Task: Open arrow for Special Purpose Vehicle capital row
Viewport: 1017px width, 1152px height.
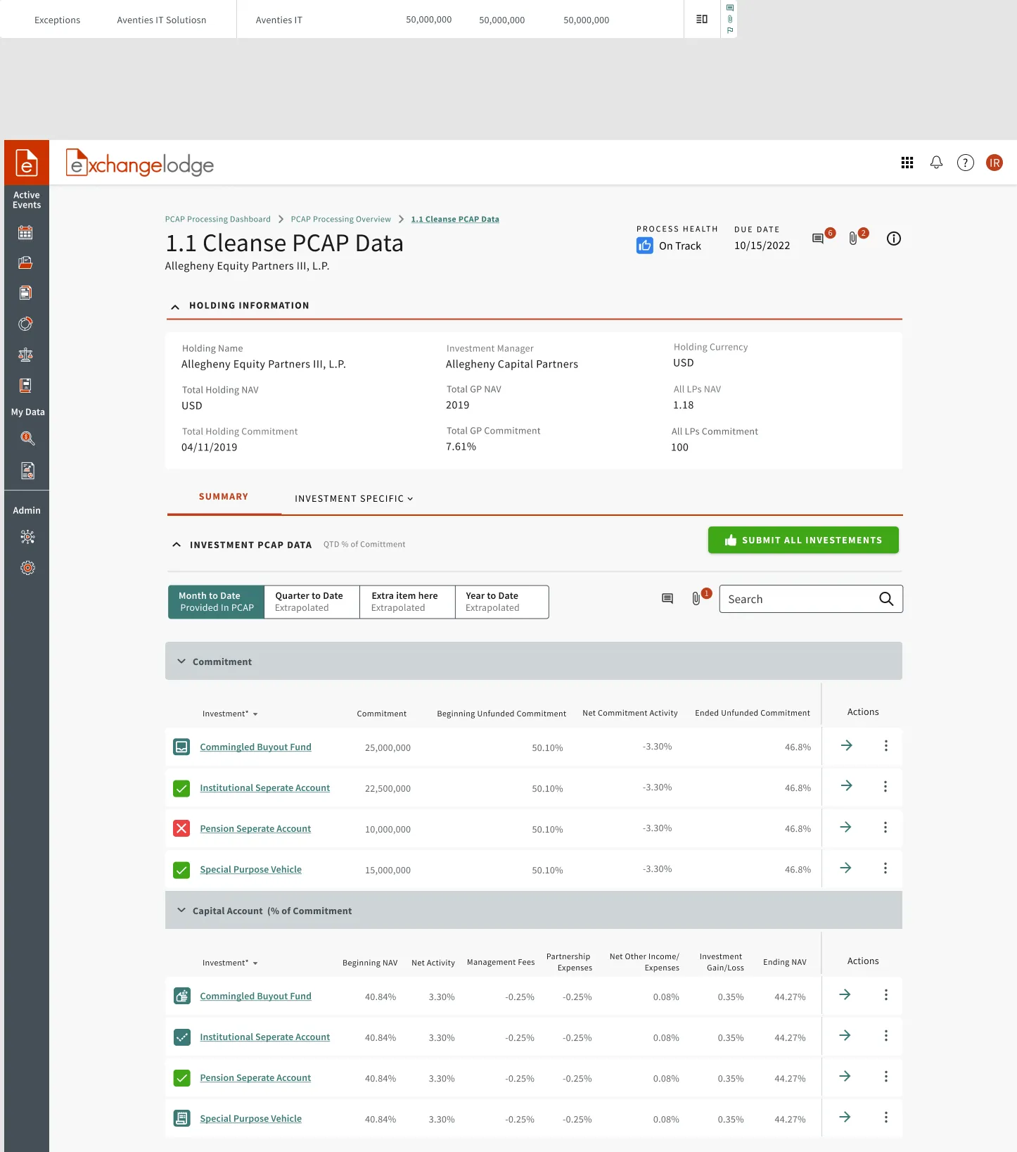Action: [845, 1117]
